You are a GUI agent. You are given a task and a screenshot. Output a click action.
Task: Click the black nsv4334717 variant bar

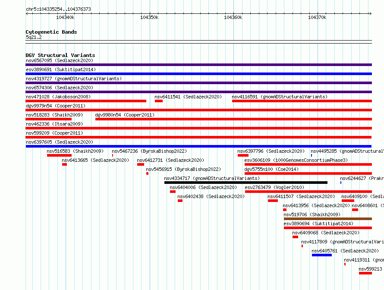[246, 183]
